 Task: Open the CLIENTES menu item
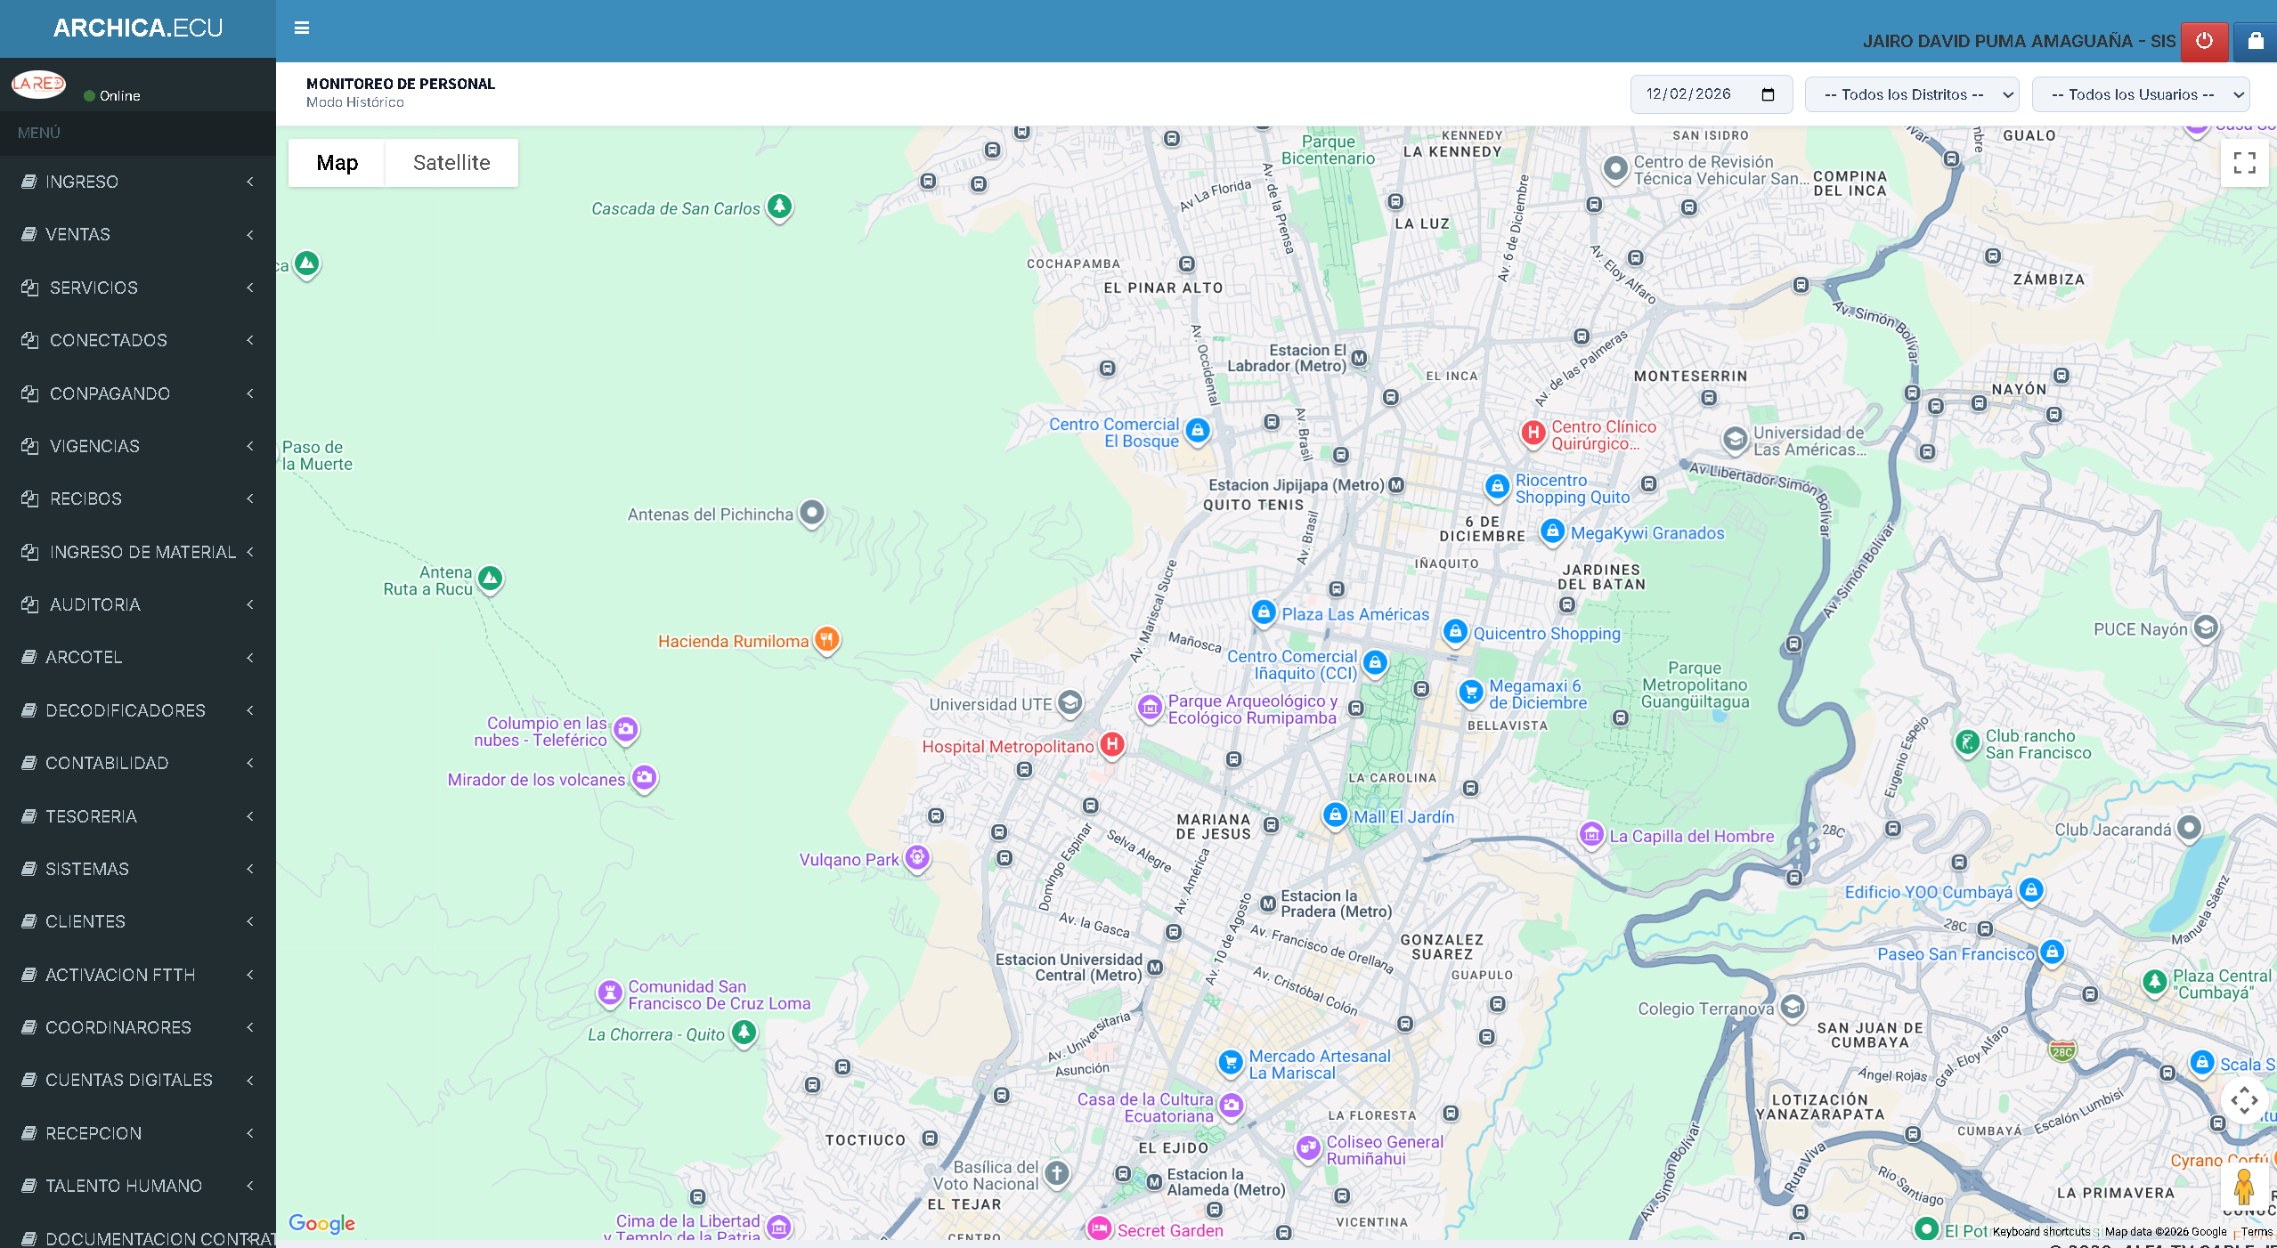point(85,921)
